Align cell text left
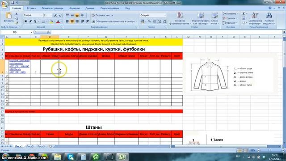286x161 pixels. click(67, 21)
